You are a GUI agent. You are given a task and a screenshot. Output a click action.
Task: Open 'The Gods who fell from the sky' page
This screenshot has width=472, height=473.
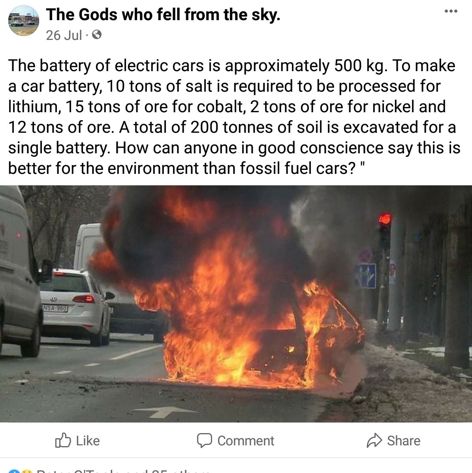pyautogui.click(x=163, y=15)
